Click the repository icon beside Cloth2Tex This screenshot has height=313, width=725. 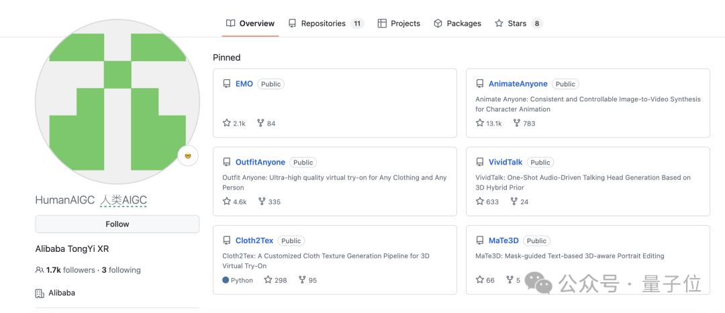coord(227,240)
